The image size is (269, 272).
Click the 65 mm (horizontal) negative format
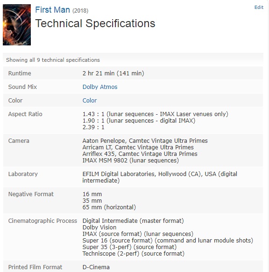(109, 207)
